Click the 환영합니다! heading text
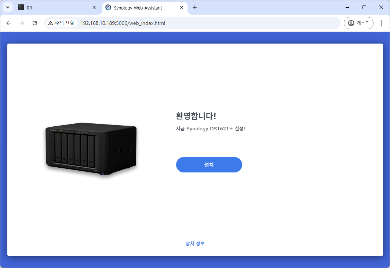This screenshot has height=268, width=390. (x=196, y=116)
